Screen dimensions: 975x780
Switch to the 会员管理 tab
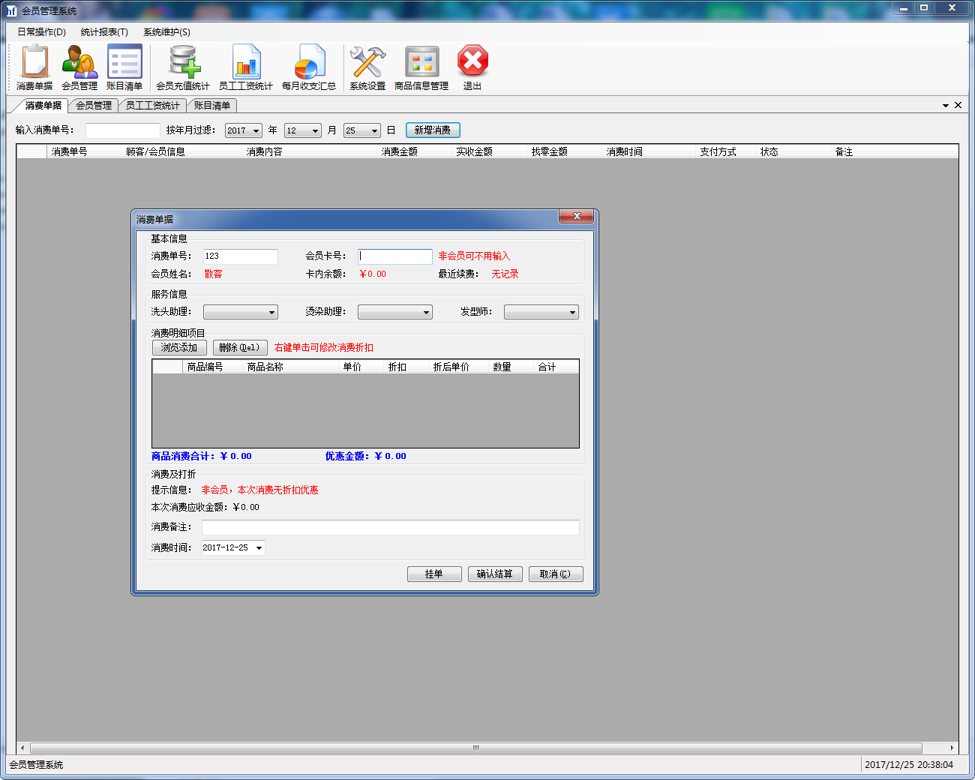tap(93, 106)
